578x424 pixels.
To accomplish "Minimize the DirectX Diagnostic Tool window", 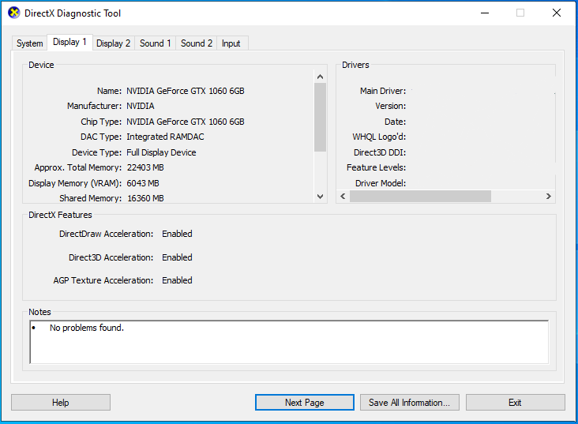I will click(x=483, y=13).
